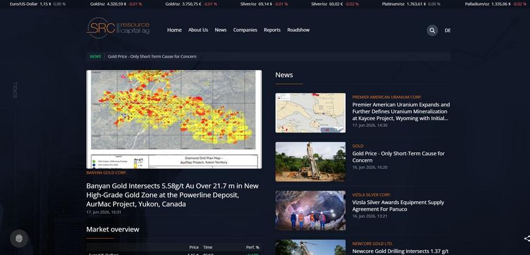530x255 pixels.
Task: Open the Banyan Gold drill plan map image
Action: point(174,119)
